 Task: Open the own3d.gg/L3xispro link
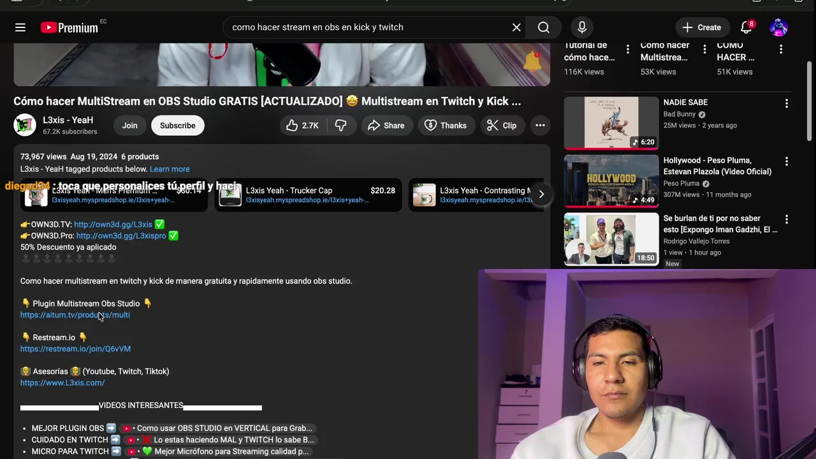[x=121, y=236]
